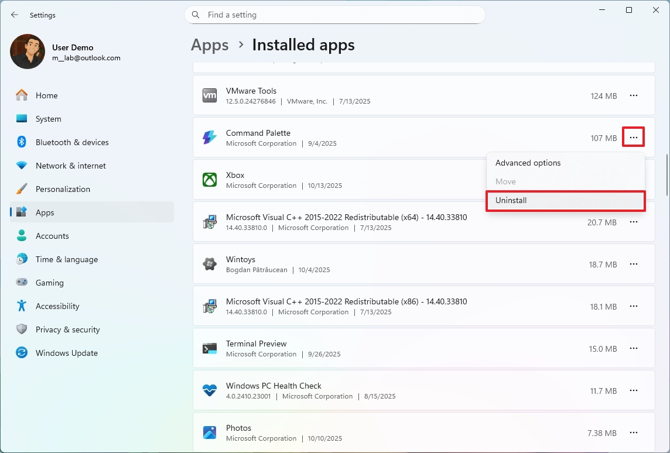The width and height of the screenshot is (670, 453).
Task: Open the more options menu for Terminal Preview
Action: tap(634, 348)
